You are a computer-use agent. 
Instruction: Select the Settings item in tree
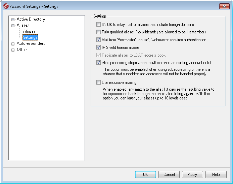pos(30,37)
